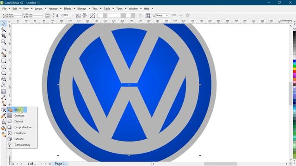Open the Text menu

(95, 9)
